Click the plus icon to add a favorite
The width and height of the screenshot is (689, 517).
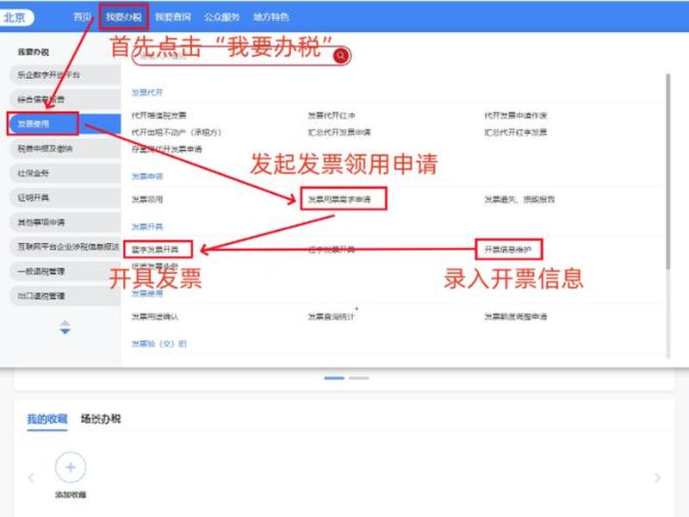coord(71,467)
